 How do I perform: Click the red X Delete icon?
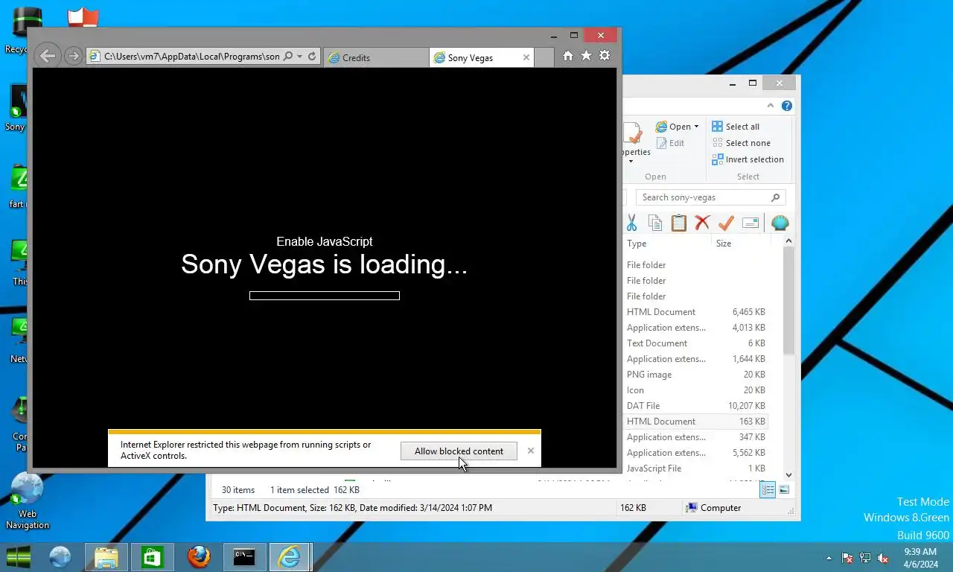(702, 223)
